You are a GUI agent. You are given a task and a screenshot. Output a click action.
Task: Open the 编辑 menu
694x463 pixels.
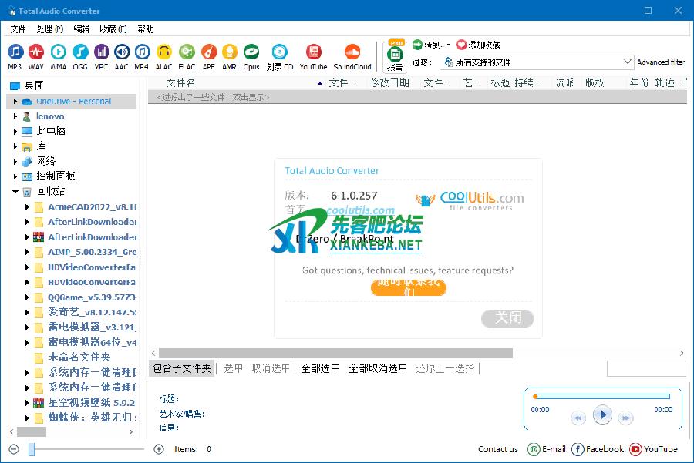[81, 29]
